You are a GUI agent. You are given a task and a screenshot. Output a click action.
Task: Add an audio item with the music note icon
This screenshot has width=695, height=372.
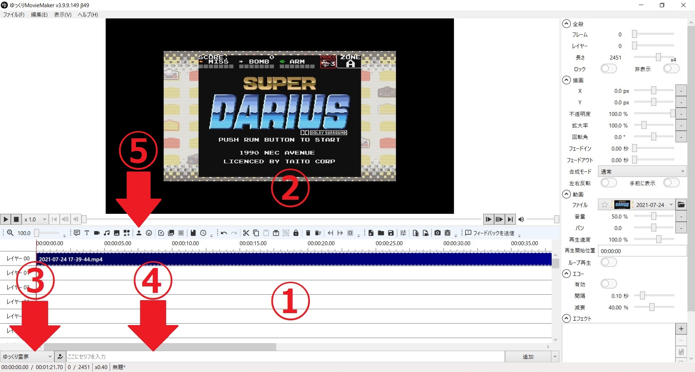pos(107,233)
